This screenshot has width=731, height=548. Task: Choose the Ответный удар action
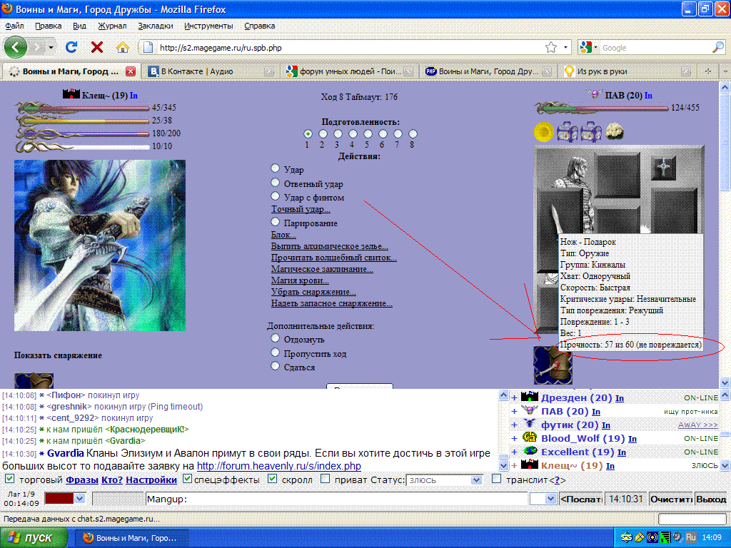(x=275, y=182)
